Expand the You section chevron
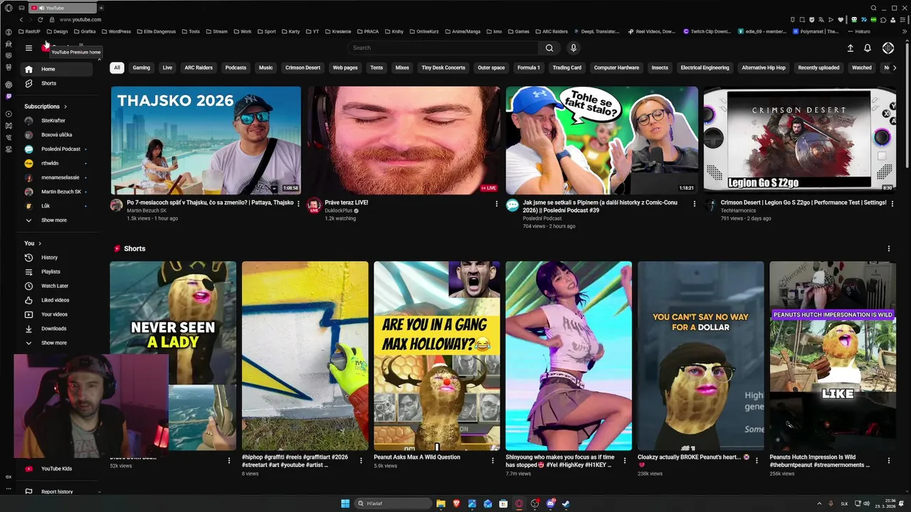The width and height of the screenshot is (911, 512). (x=39, y=243)
